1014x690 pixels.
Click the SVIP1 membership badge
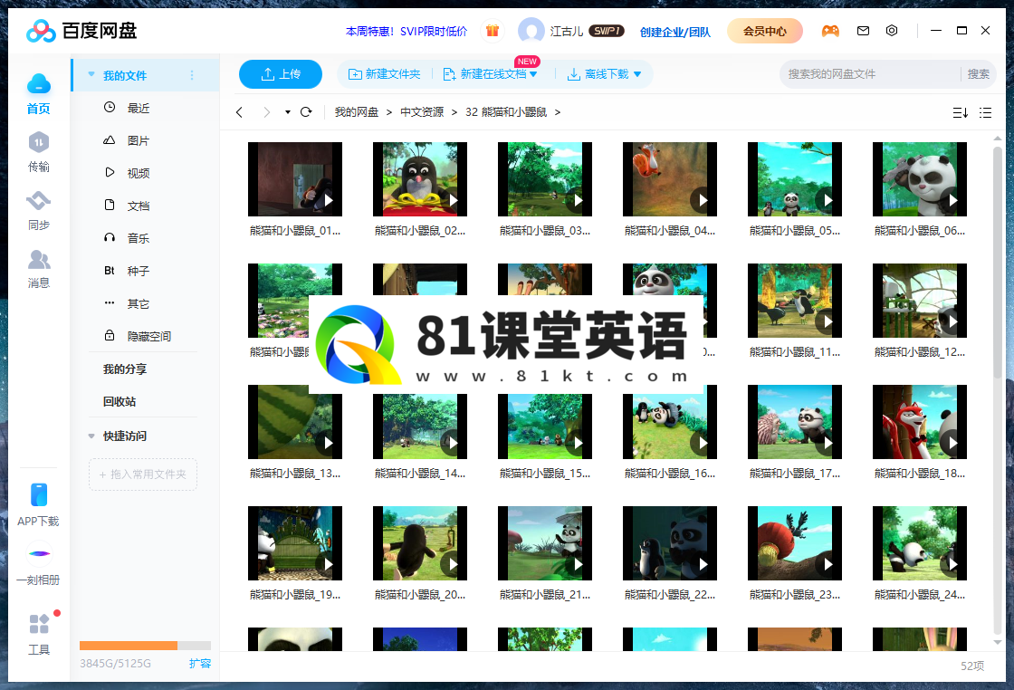tap(607, 31)
